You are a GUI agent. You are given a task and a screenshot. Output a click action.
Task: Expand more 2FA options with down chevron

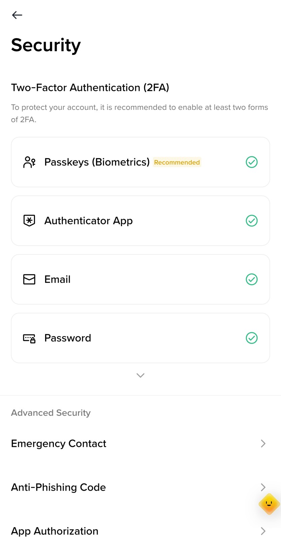[x=140, y=375]
